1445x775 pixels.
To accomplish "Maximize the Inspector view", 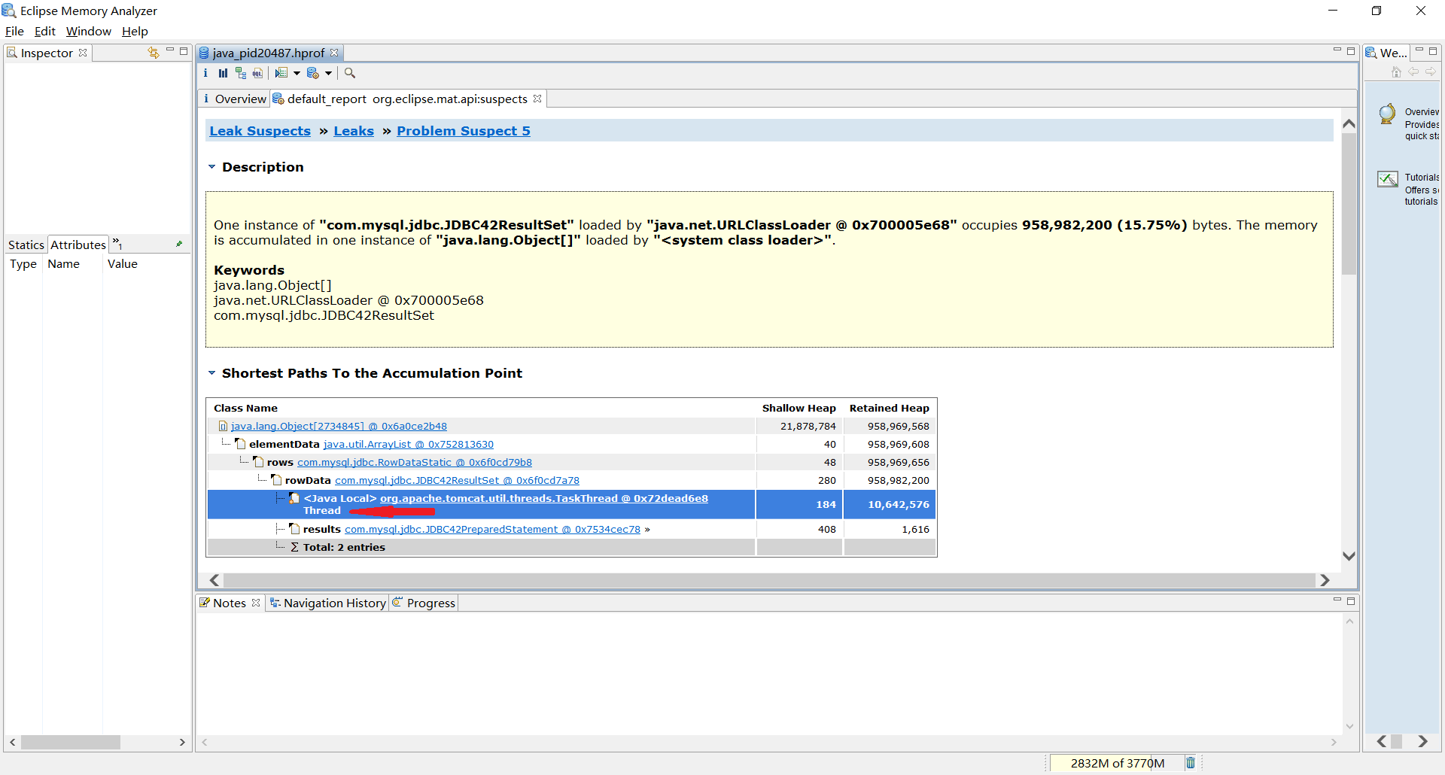I will (184, 51).
